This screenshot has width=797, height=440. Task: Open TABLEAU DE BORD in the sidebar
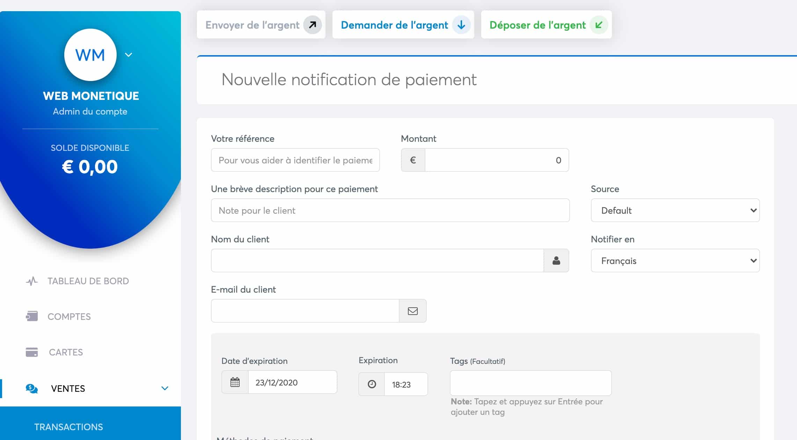coord(88,281)
